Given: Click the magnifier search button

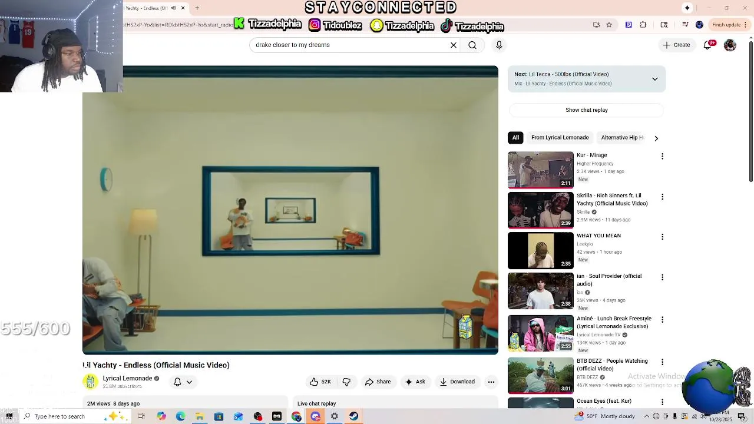Looking at the screenshot, I should coord(472,45).
